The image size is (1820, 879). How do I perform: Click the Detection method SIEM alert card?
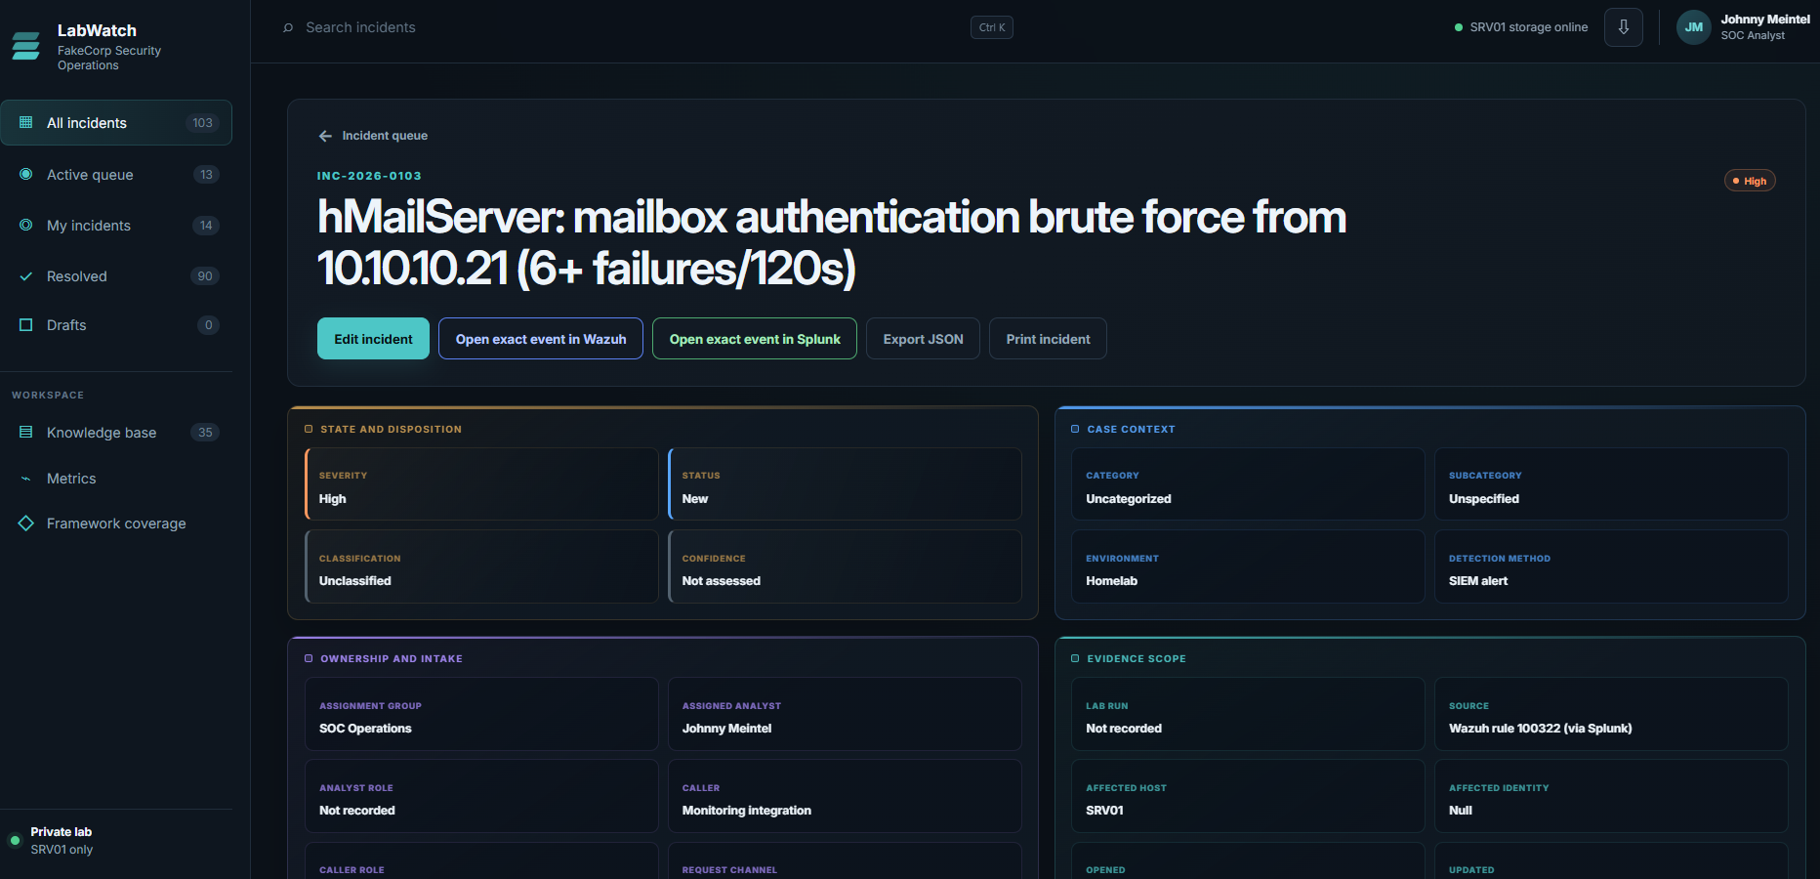1611,566
